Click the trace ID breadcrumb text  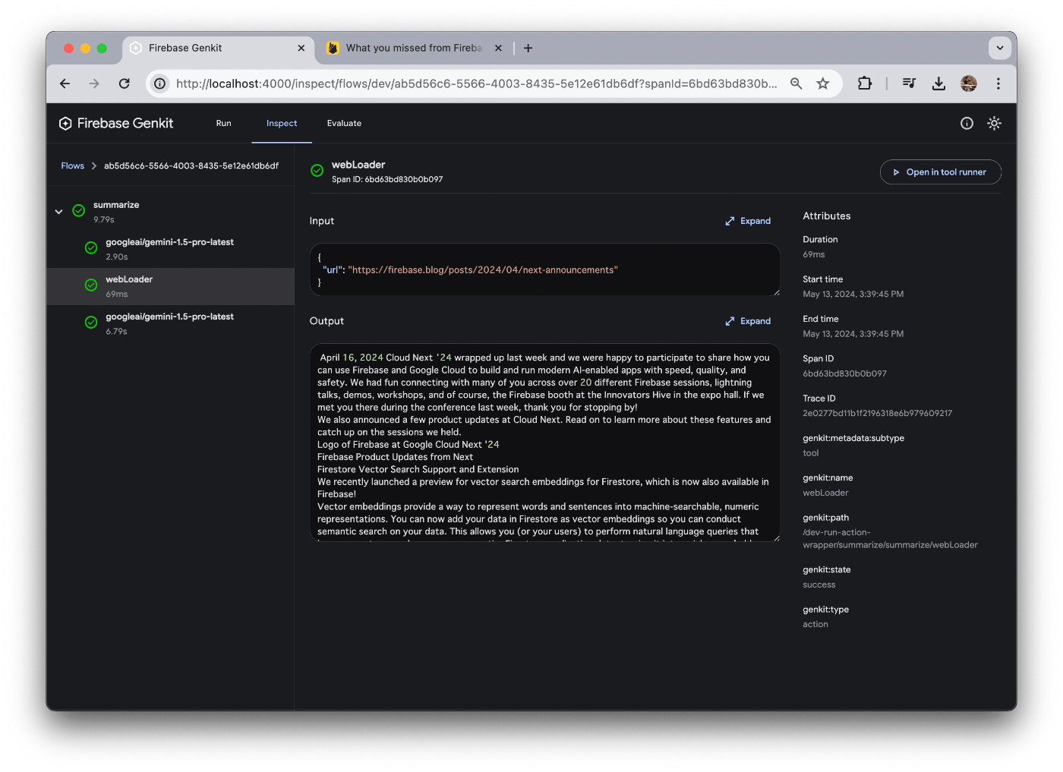191,165
